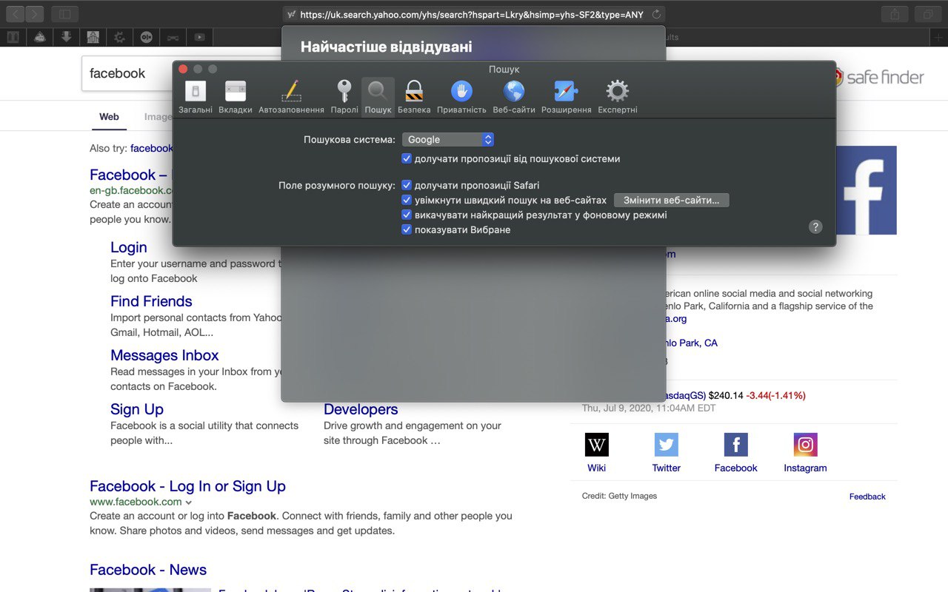Open the Експертні gear pane
Screen dimensions: 948x592
click(618, 98)
